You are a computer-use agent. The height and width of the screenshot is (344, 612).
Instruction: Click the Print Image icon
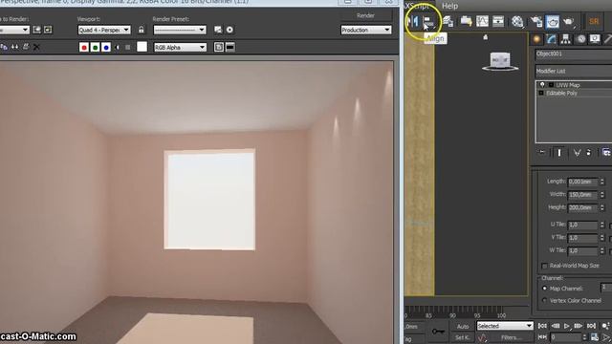(x=26, y=47)
